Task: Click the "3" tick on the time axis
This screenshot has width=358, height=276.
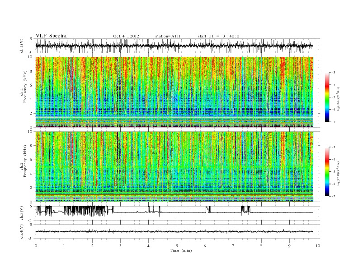Action: [120, 246]
